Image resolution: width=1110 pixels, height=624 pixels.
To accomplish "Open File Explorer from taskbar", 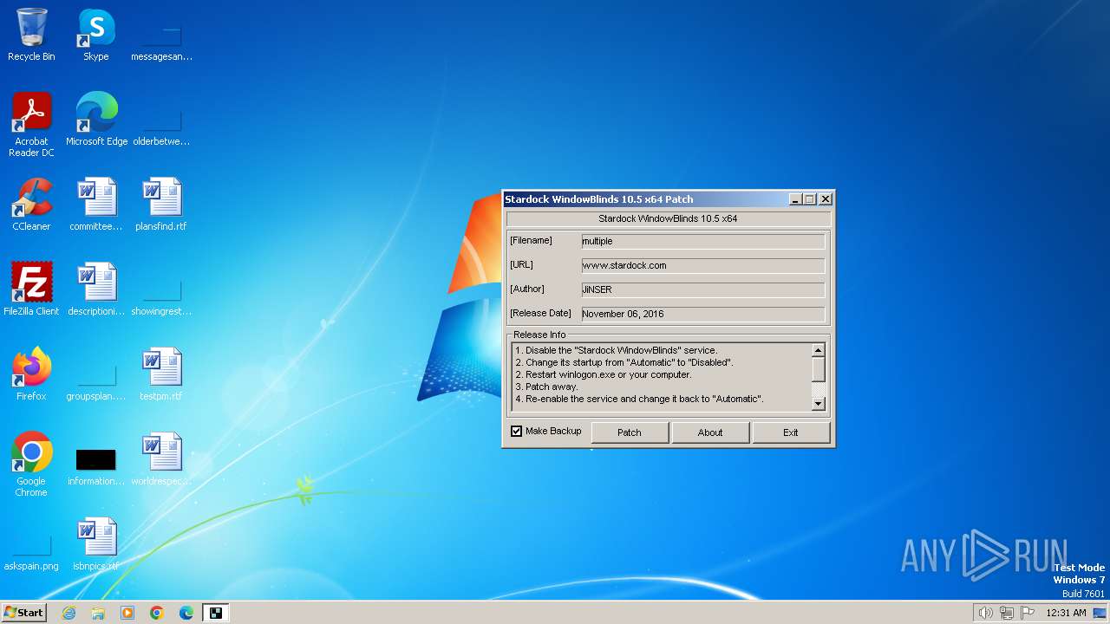I will pyautogui.click(x=98, y=613).
